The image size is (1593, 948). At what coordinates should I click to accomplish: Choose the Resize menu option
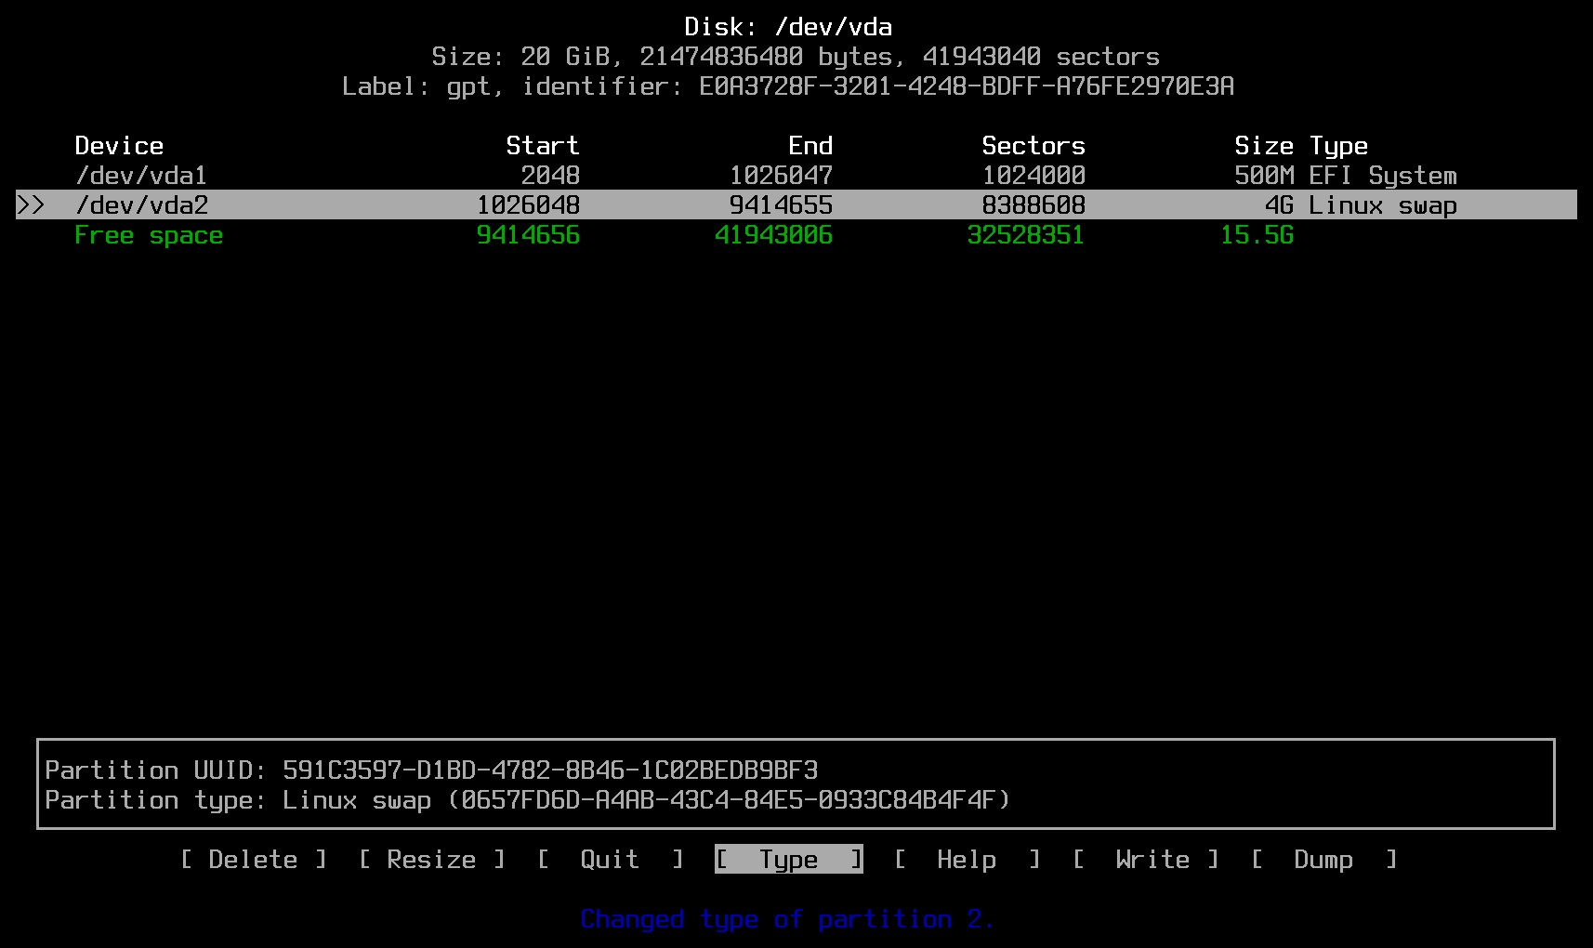(431, 860)
